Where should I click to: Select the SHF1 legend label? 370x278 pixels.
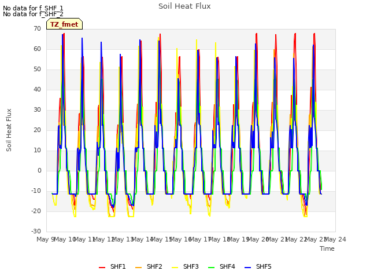[x=118, y=266]
